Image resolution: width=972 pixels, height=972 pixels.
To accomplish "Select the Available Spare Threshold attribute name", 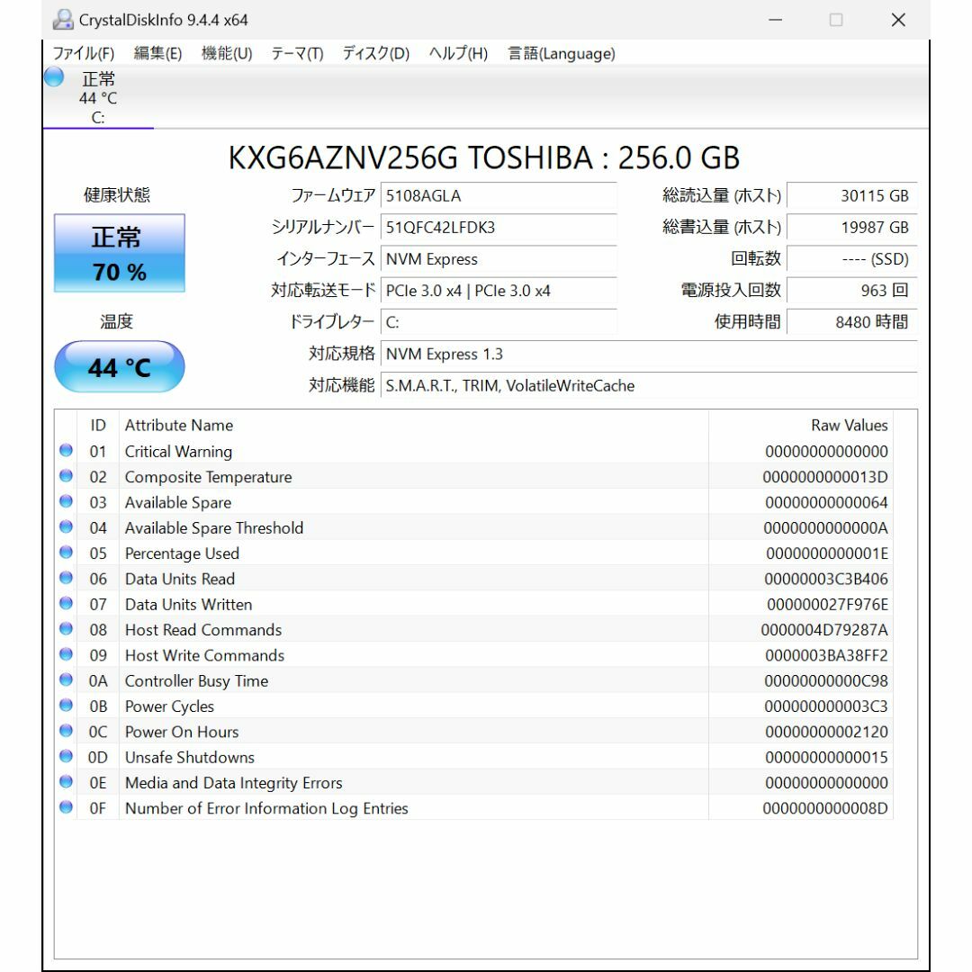I will pyautogui.click(x=214, y=527).
